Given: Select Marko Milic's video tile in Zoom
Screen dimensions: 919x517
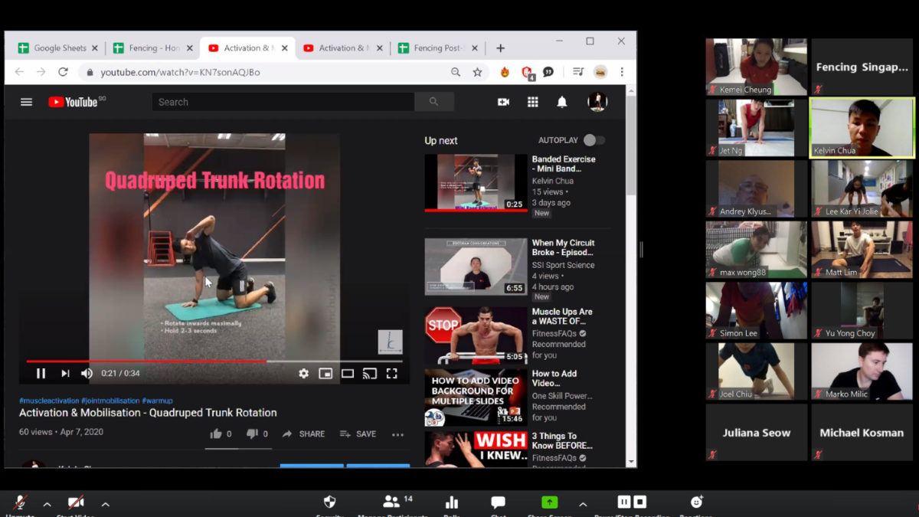Looking at the screenshot, I should pyautogui.click(x=862, y=371).
